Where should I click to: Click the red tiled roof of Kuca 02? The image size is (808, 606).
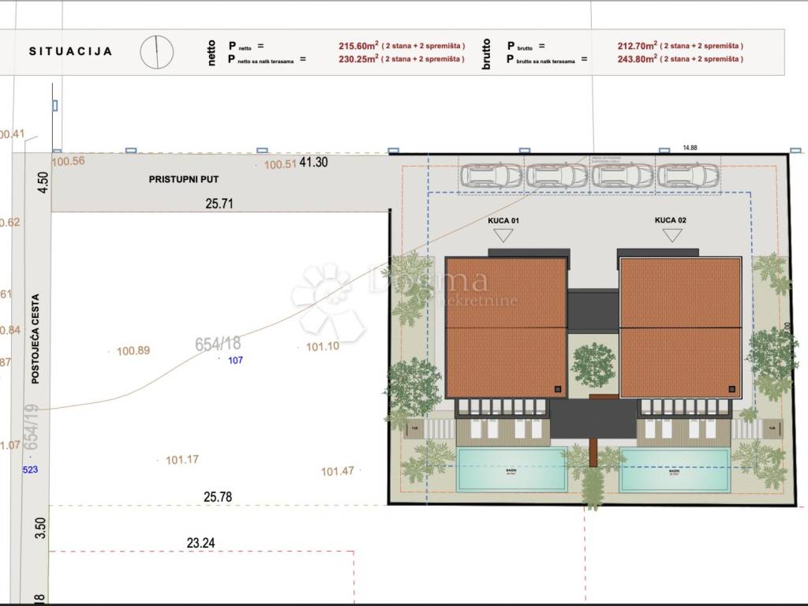(680, 327)
